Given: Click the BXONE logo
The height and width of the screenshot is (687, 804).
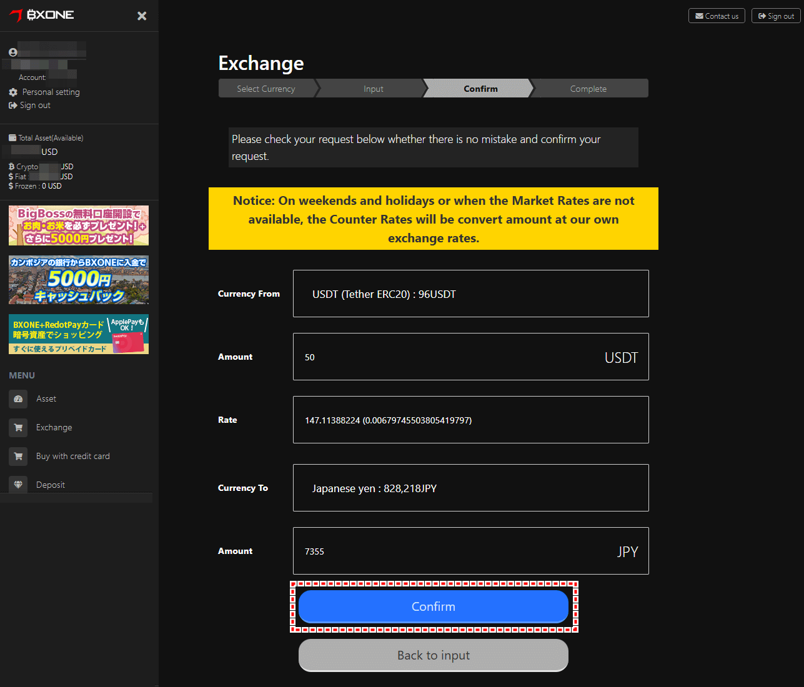Looking at the screenshot, I should point(42,15).
